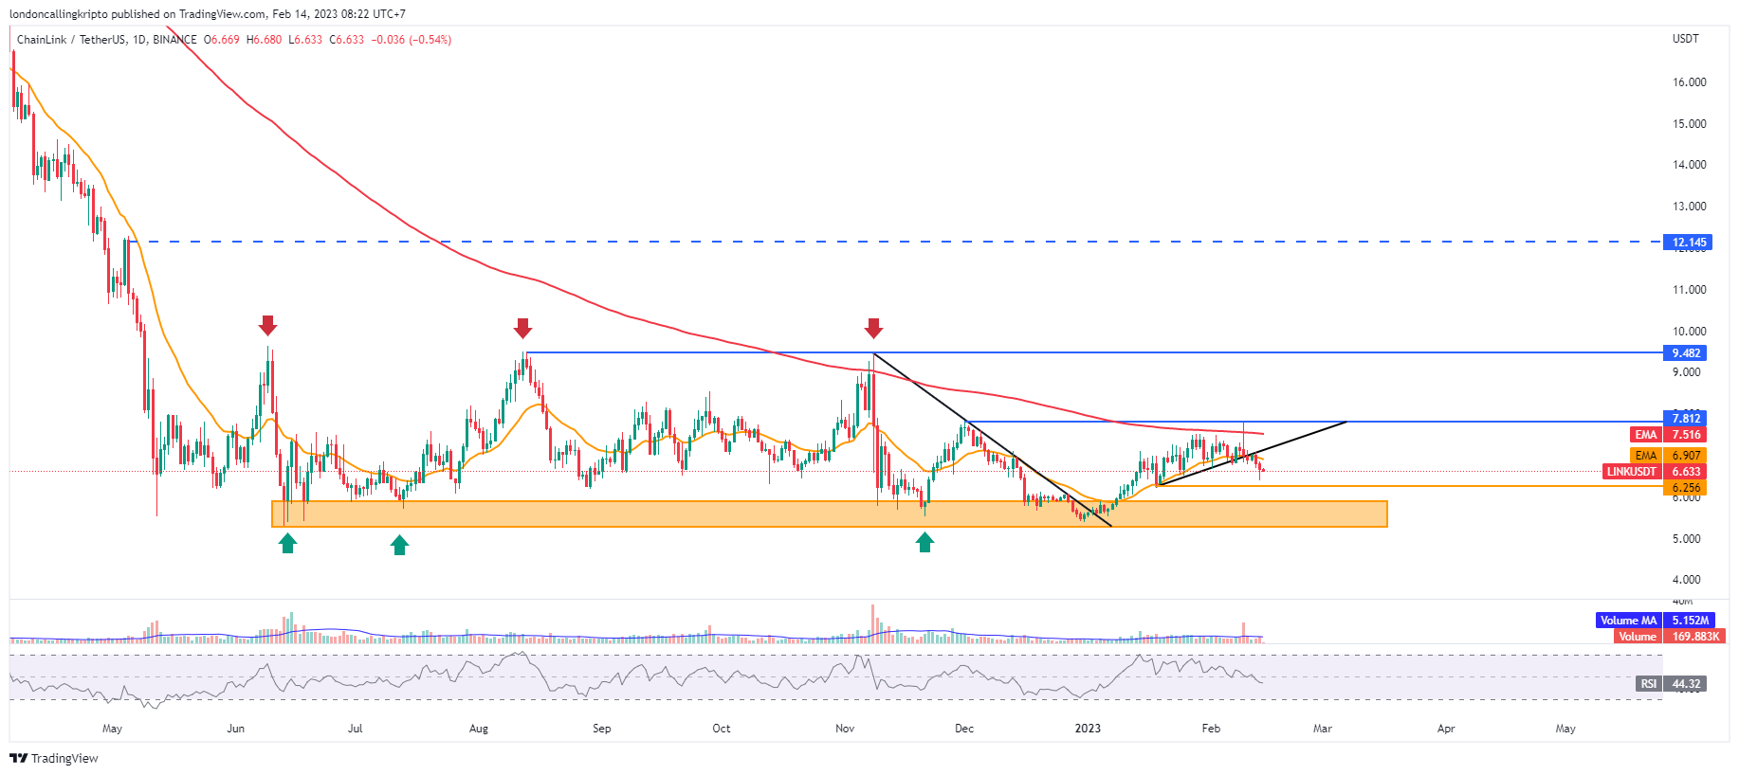Select the blue 7.812 price label
This screenshot has height=775, width=1739.
(x=1686, y=419)
